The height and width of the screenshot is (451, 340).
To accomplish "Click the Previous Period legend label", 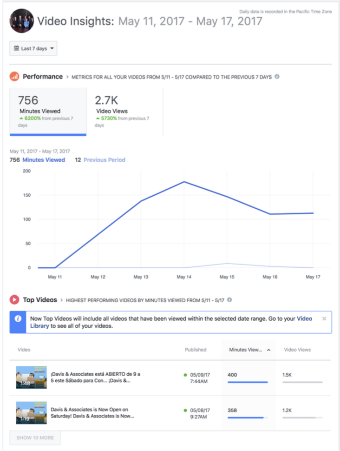I will point(105,160).
